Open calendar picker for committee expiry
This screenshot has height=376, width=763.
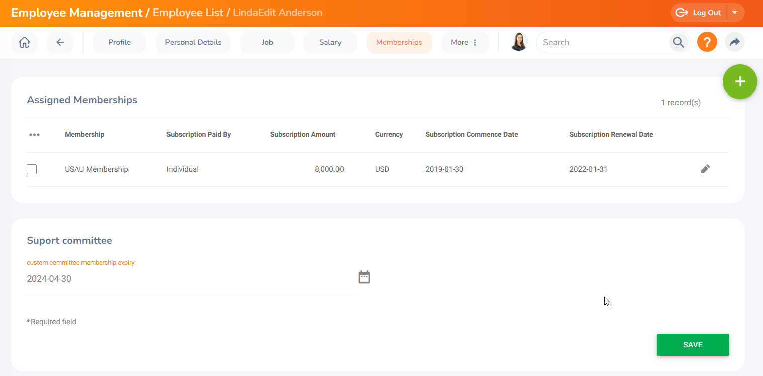tap(364, 277)
